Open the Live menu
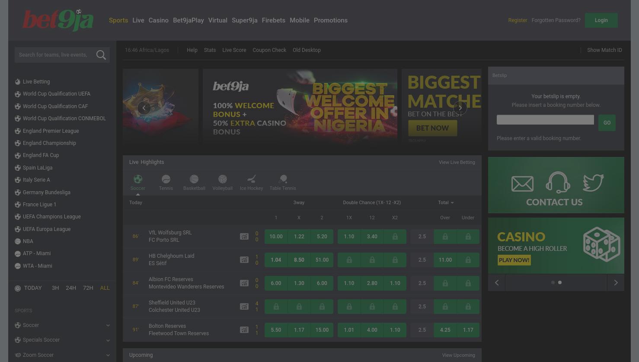The height and width of the screenshot is (362, 639). tap(138, 20)
